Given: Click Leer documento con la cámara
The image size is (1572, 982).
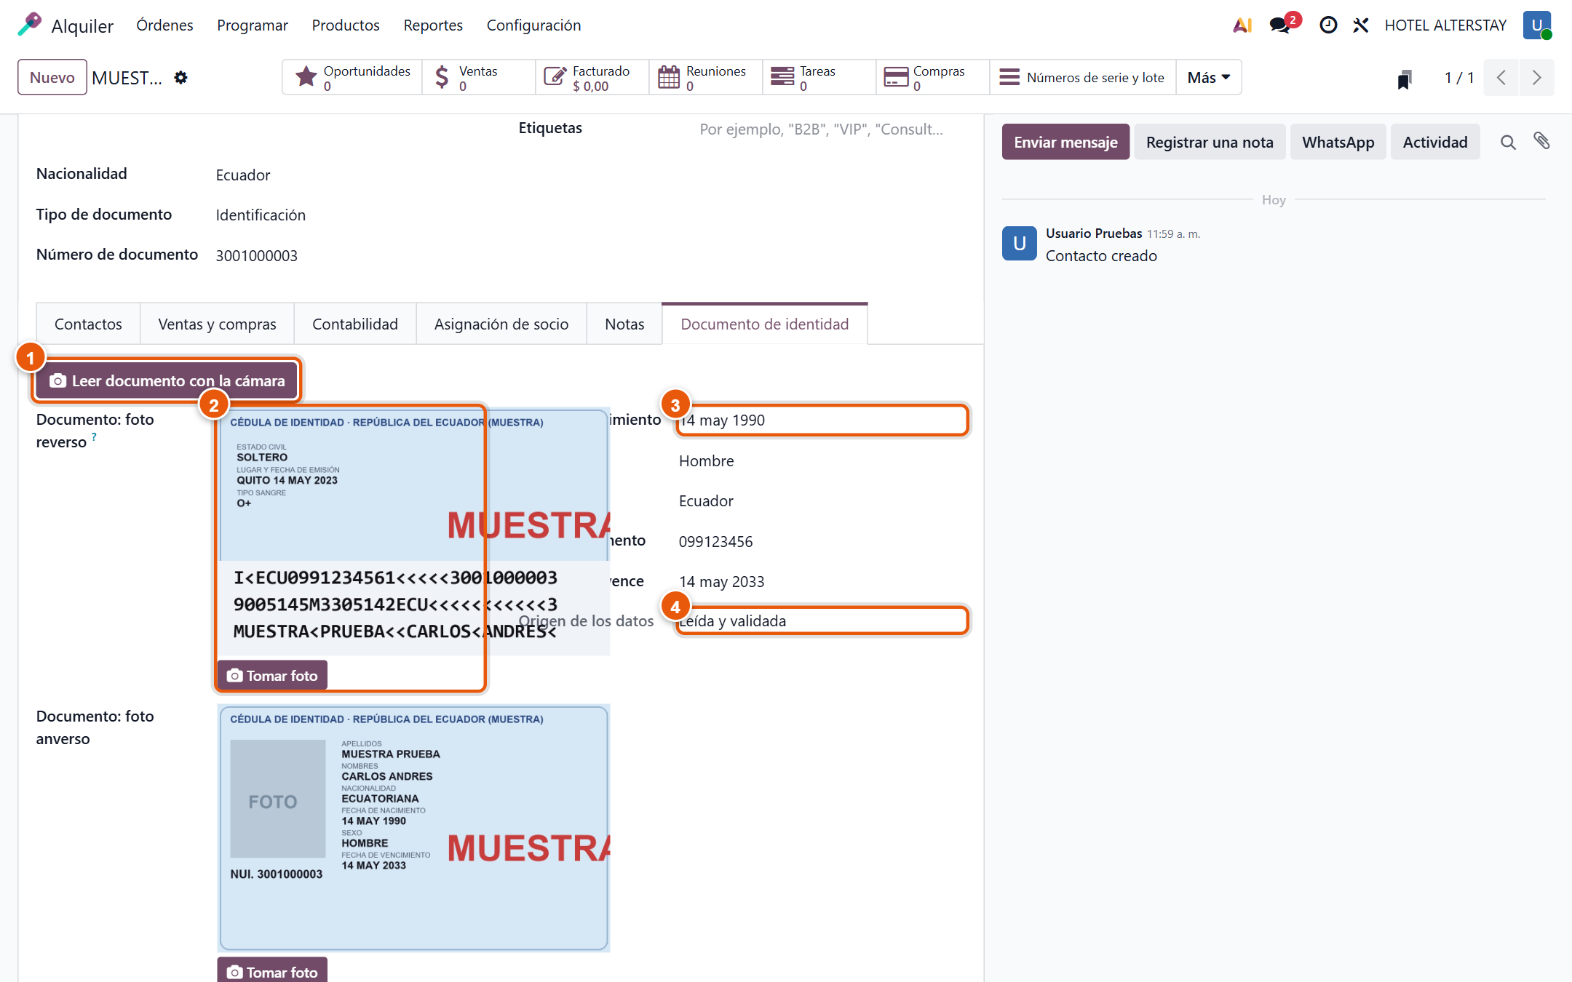Looking at the screenshot, I should [167, 380].
